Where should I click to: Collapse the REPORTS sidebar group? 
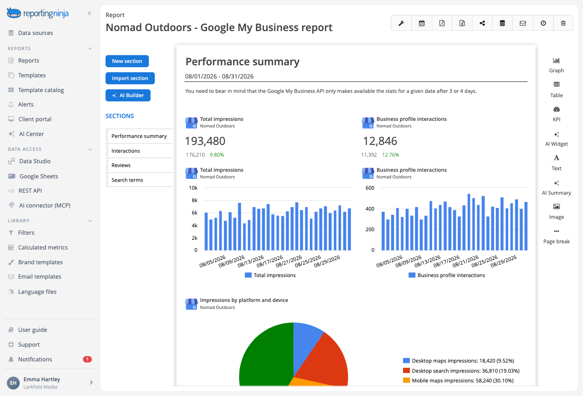[x=90, y=49]
